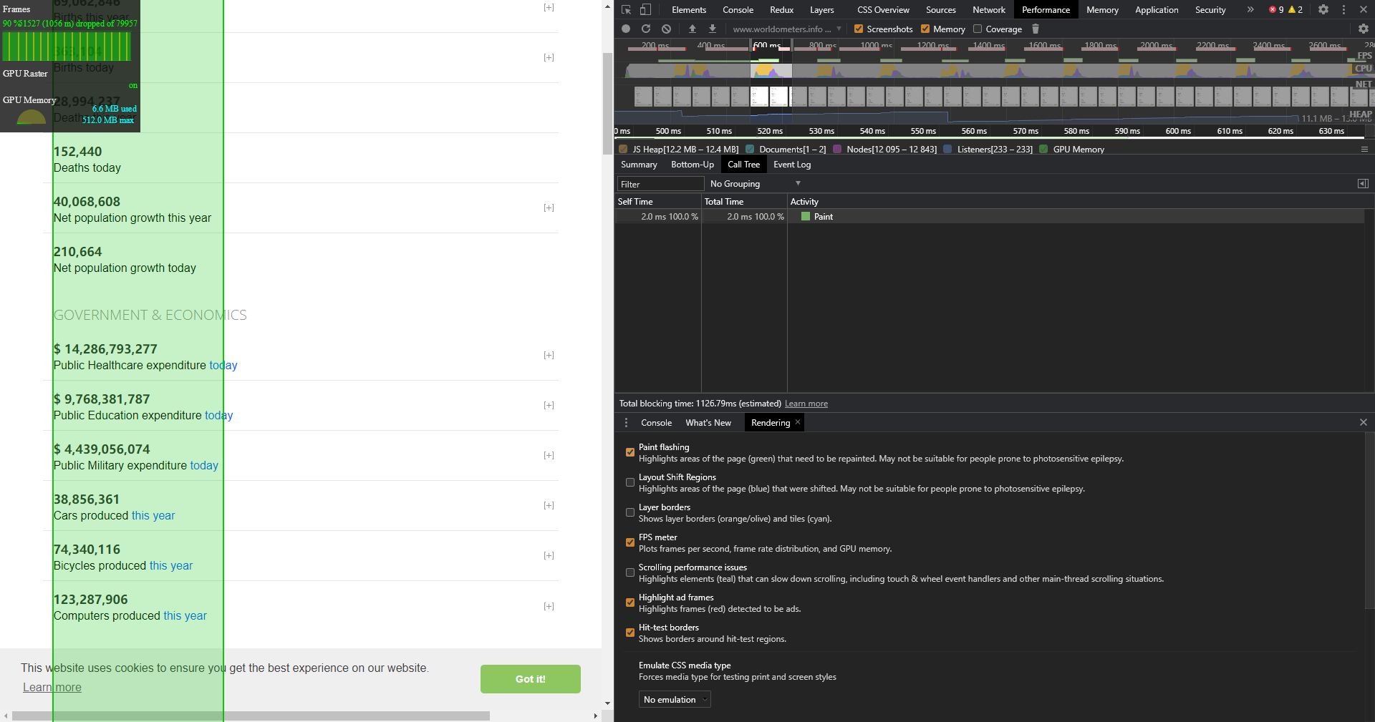Viewport: 1375px width, 722px height.
Task: Switch to the Summary tab
Action: pyautogui.click(x=639, y=165)
